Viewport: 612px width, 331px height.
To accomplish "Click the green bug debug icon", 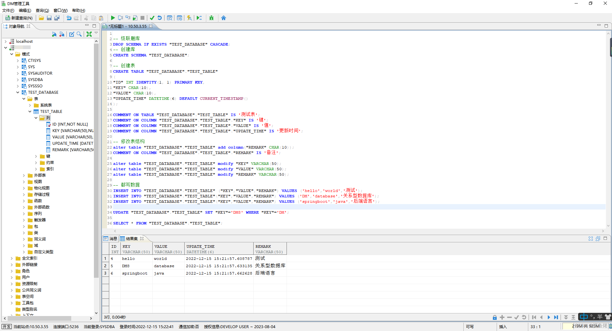I will coord(211,18).
